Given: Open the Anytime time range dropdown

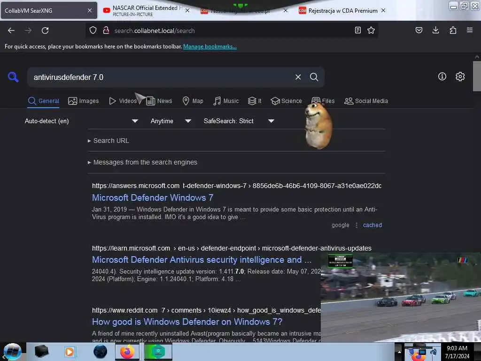Looking at the screenshot, I should point(171,121).
